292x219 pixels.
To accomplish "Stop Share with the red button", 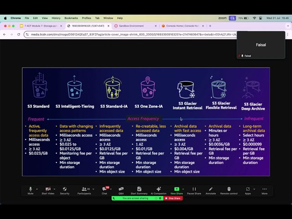I will point(172,198).
